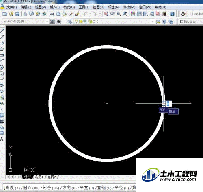Select the Construction Line tool
Image resolution: width=203 pixels, height=192 pixels.
coord(2,37)
